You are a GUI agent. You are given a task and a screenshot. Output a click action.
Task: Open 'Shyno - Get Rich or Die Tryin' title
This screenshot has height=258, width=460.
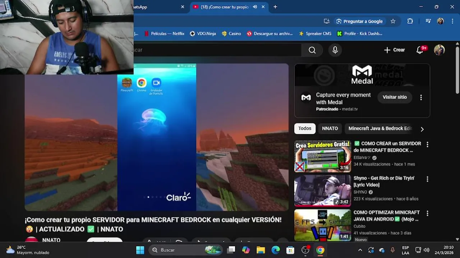click(x=384, y=181)
